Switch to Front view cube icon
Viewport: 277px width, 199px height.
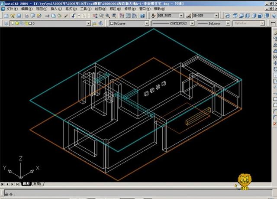pos(260,16)
